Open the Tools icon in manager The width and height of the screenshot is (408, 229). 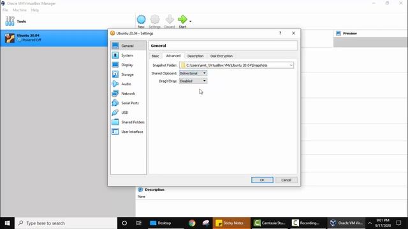click(x=10, y=21)
